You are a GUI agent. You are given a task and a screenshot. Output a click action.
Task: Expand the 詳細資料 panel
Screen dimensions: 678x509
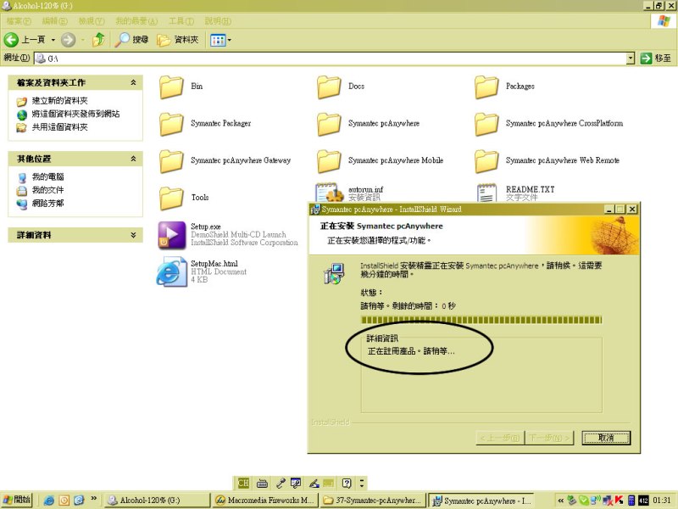134,235
